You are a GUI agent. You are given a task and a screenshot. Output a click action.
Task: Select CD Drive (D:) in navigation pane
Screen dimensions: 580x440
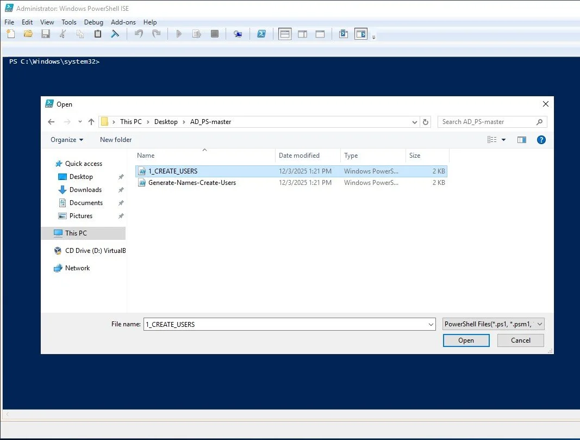click(89, 251)
